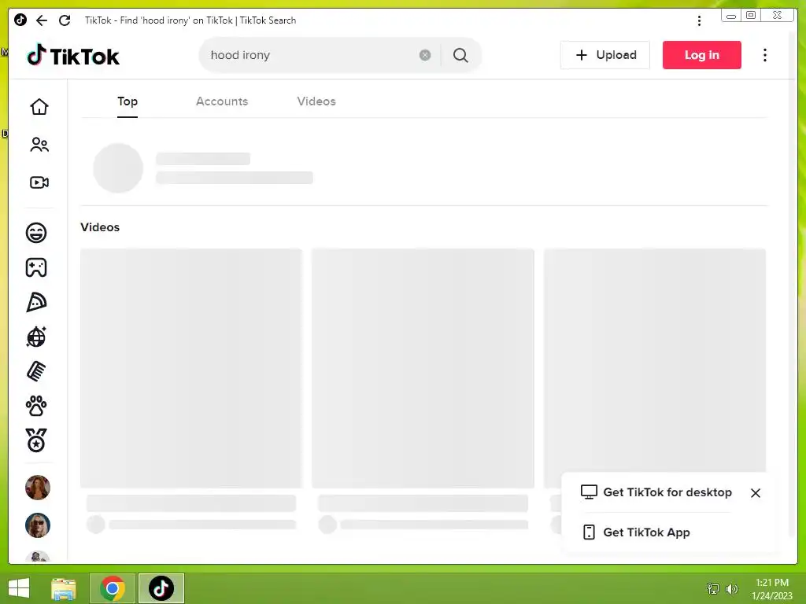Dismiss the Get TikTok popup
The width and height of the screenshot is (806, 604).
tap(755, 493)
